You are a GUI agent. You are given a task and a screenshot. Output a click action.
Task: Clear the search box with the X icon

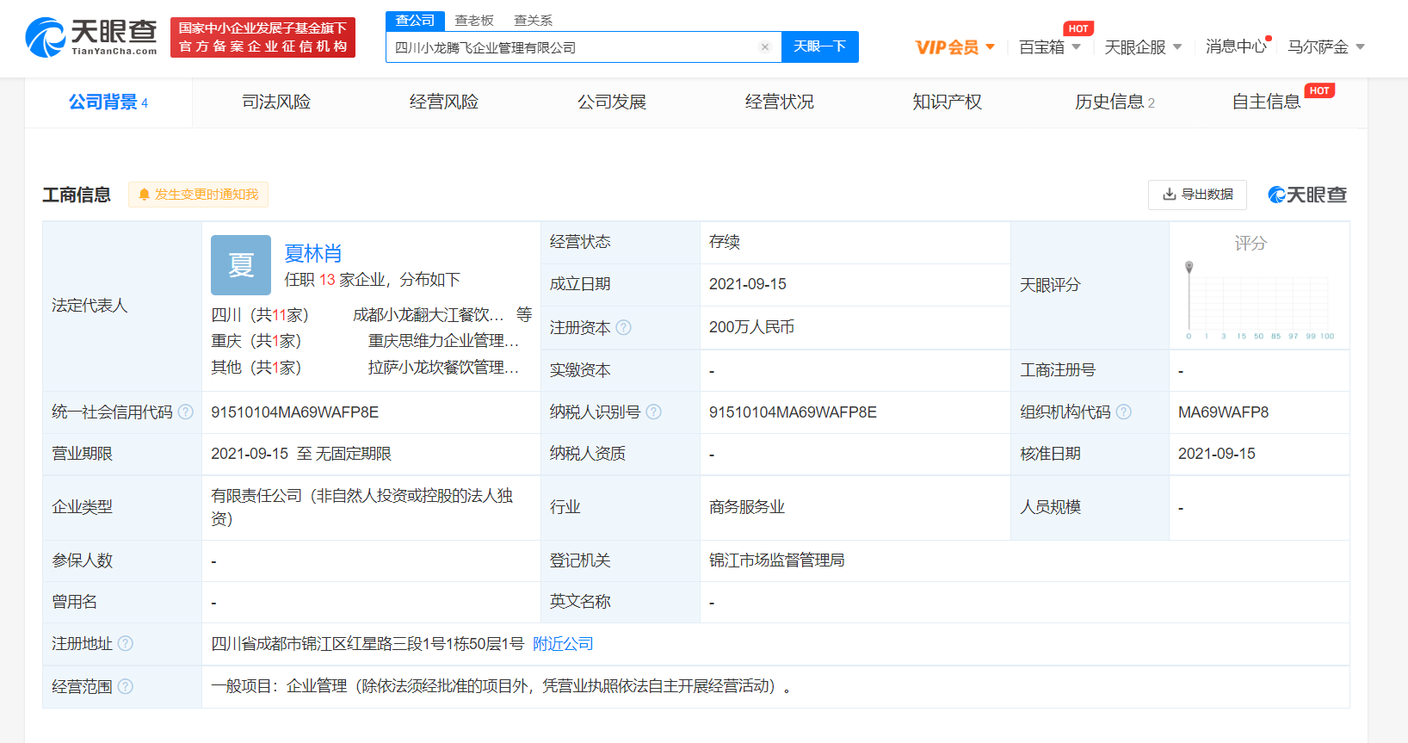click(764, 47)
